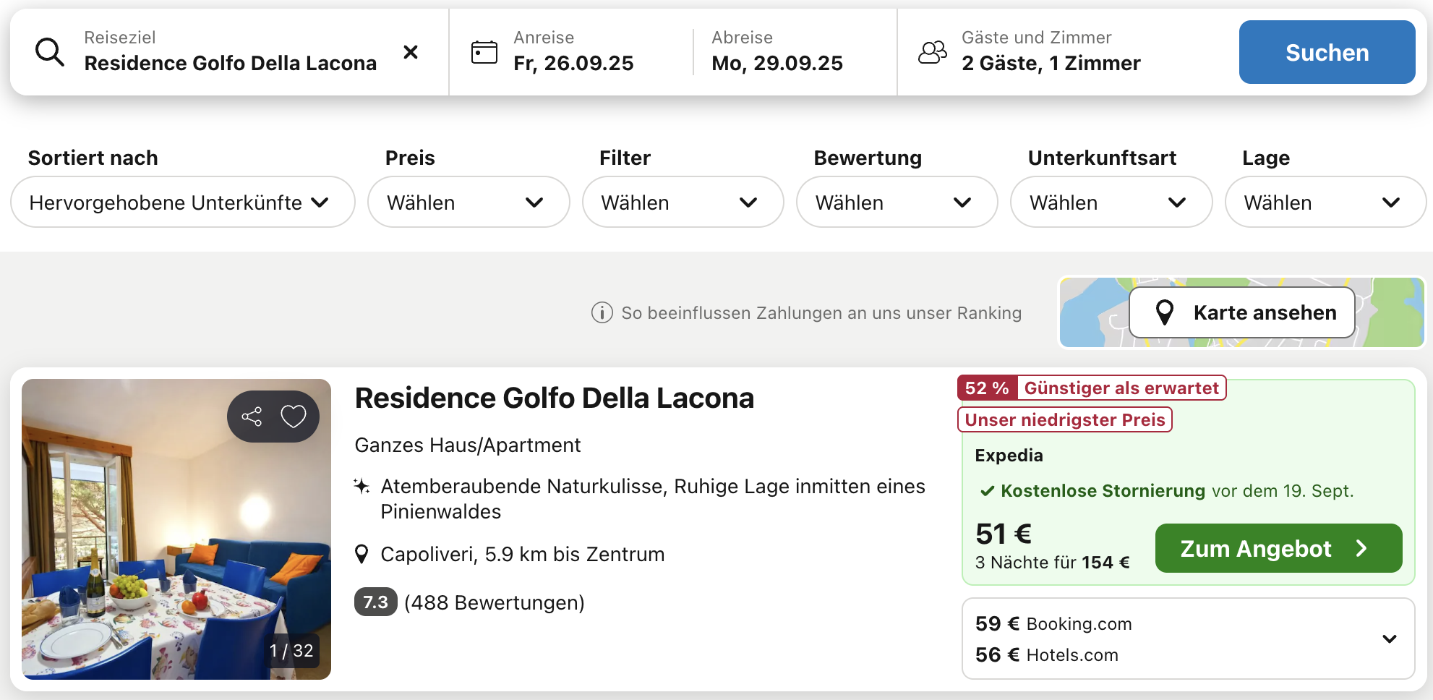Click Capoliveri, 5.9 km bis Zentrum
1433x700 pixels.
pyautogui.click(x=523, y=555)
